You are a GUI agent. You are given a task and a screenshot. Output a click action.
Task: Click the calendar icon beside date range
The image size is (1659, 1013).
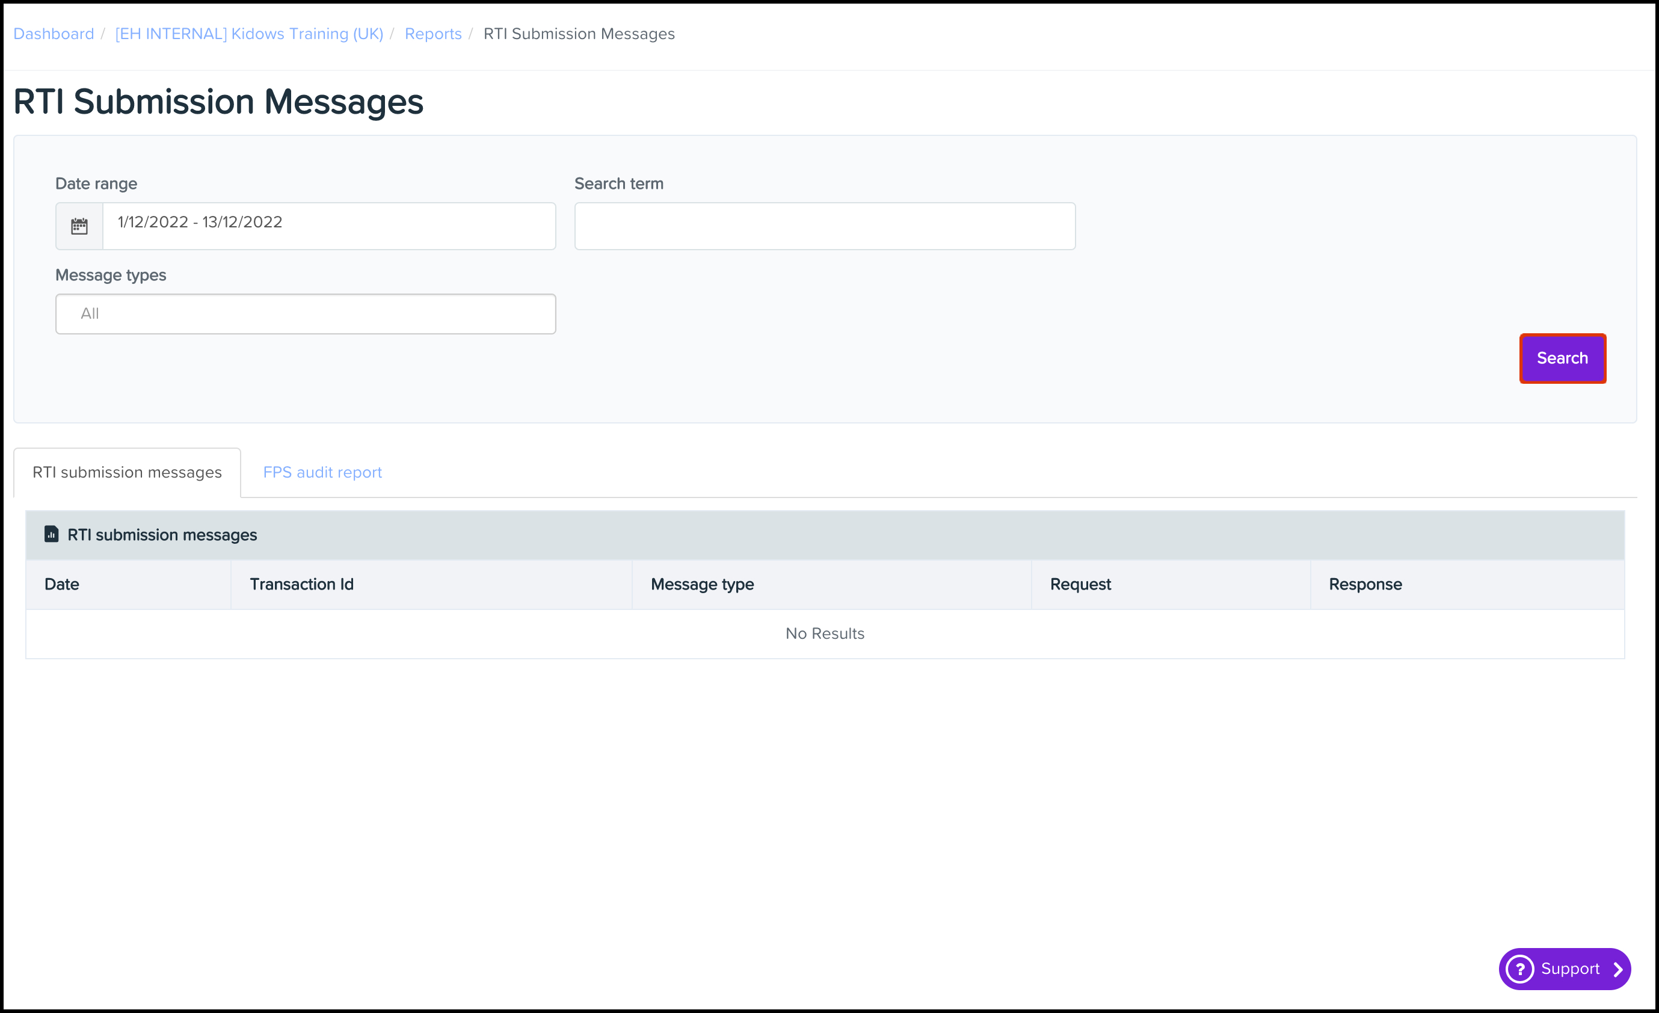click(79, 226)
